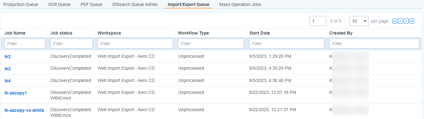The image size is (424, 119).
Task: Select start date 9/5/2023, 1:29:20 PM
Action: tap(270, 56)
